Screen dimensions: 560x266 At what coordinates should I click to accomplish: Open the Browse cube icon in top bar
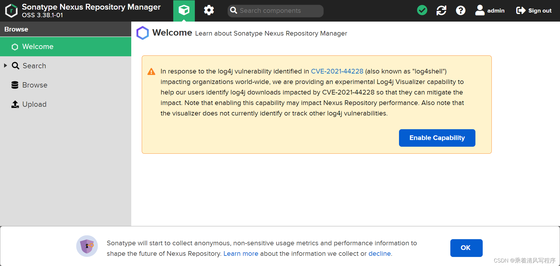point(184,11)
